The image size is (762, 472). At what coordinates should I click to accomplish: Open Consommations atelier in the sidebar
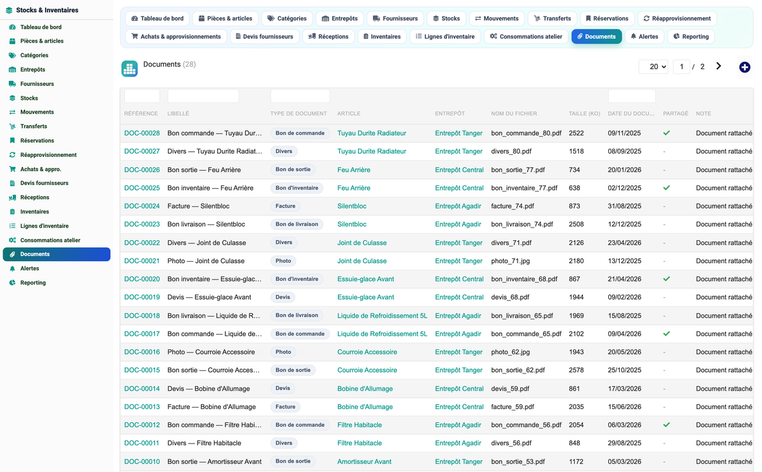50,240
